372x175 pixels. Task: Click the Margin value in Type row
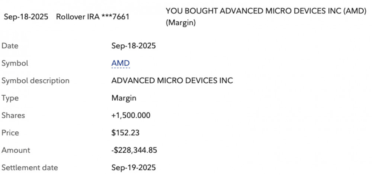[124, 98]
